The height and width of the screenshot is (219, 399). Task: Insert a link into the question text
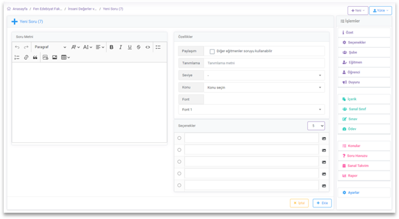click(x=26, y=57)
